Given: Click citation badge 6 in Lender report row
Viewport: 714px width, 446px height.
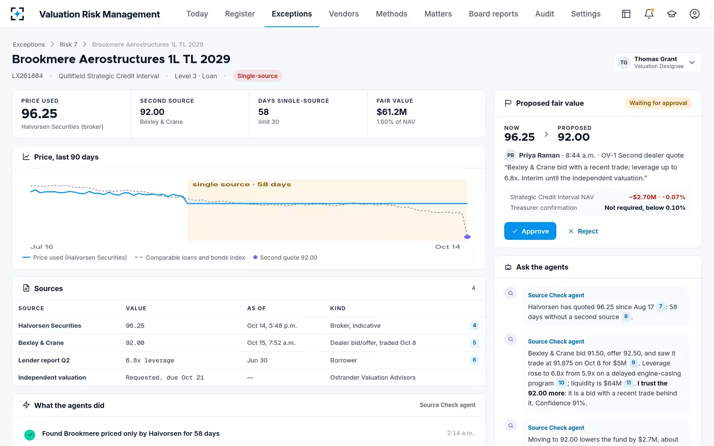Looking at the screenshot, I should coord(475,360).
